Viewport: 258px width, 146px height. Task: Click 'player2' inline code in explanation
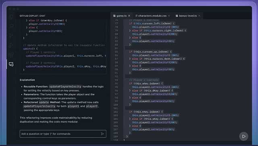[x=92, y=106]
